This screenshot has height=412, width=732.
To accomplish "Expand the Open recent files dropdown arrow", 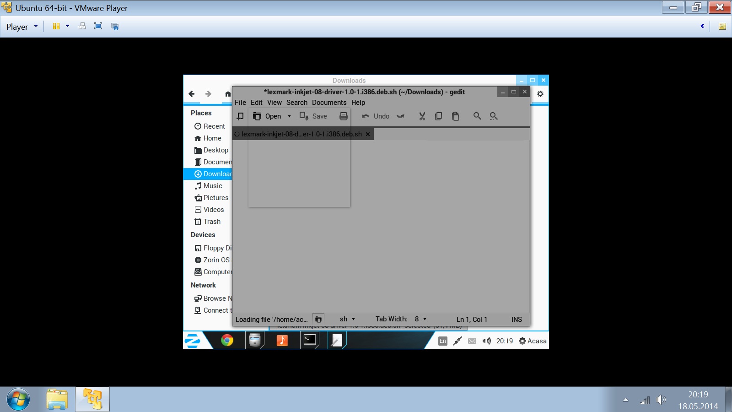I will click(x=289, y=116).
